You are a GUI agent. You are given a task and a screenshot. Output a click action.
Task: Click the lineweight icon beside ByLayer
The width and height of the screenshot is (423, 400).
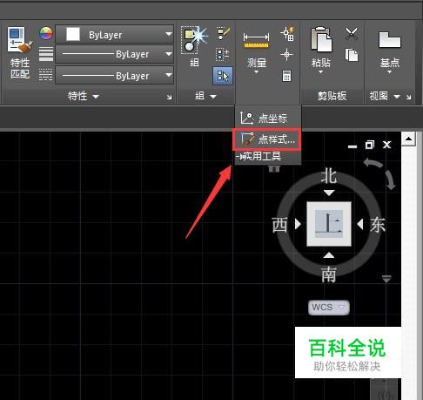coord(46,54)
